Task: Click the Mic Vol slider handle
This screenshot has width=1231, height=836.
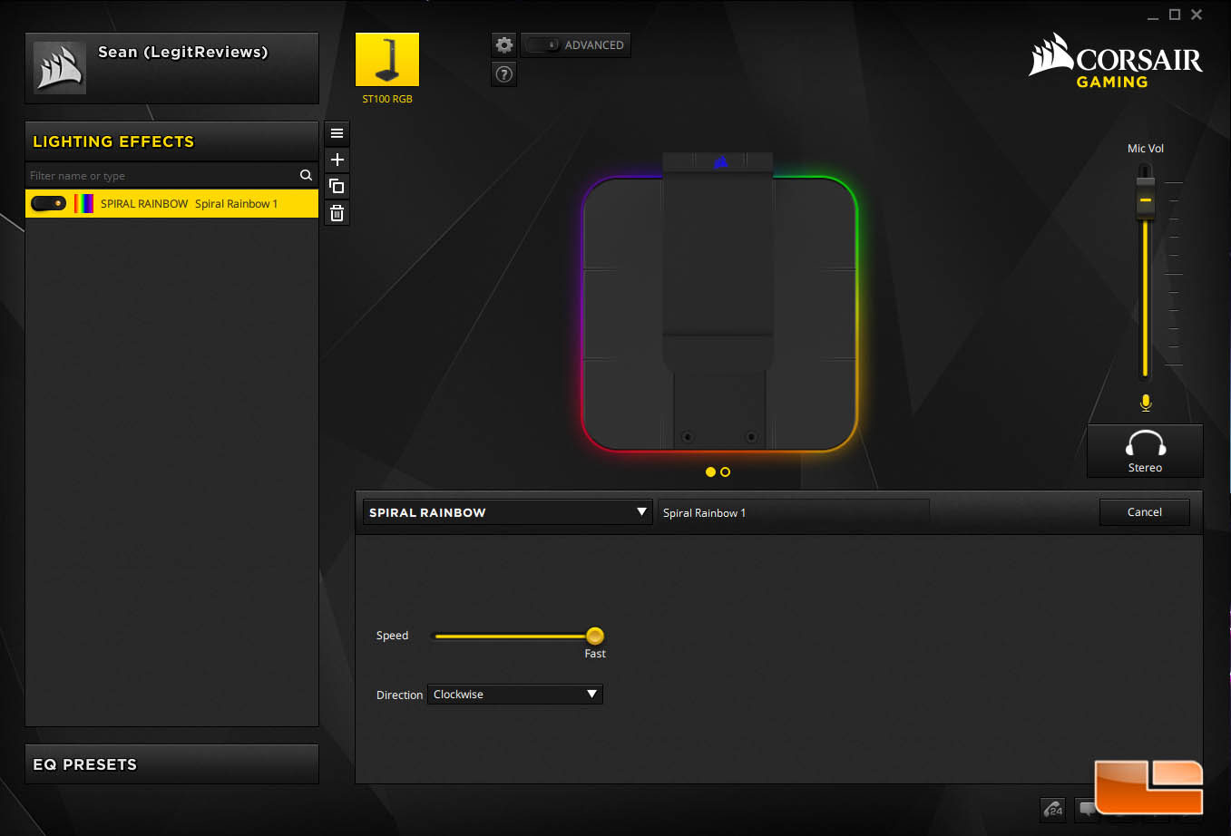Action: pyautogui.click(x=1146, y=199)
